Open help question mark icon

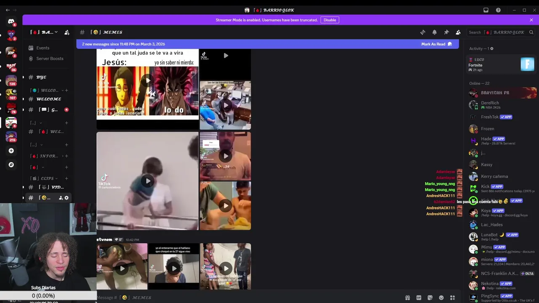pyautogui.click(x=498, y=10)
